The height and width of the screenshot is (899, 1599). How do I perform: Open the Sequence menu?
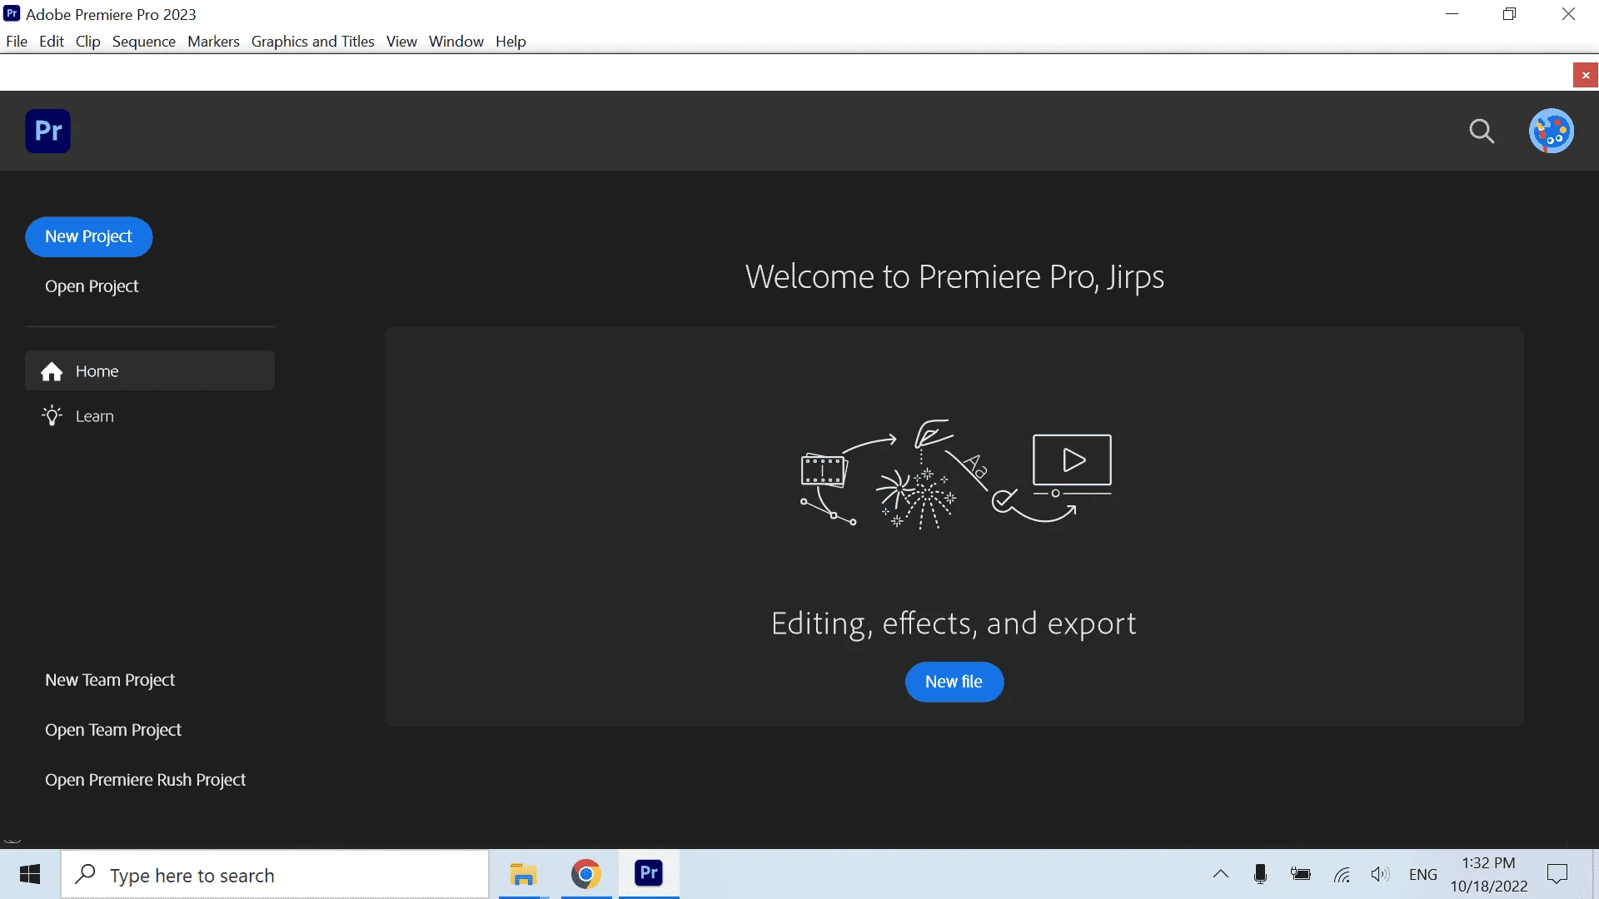pos(144,42)
